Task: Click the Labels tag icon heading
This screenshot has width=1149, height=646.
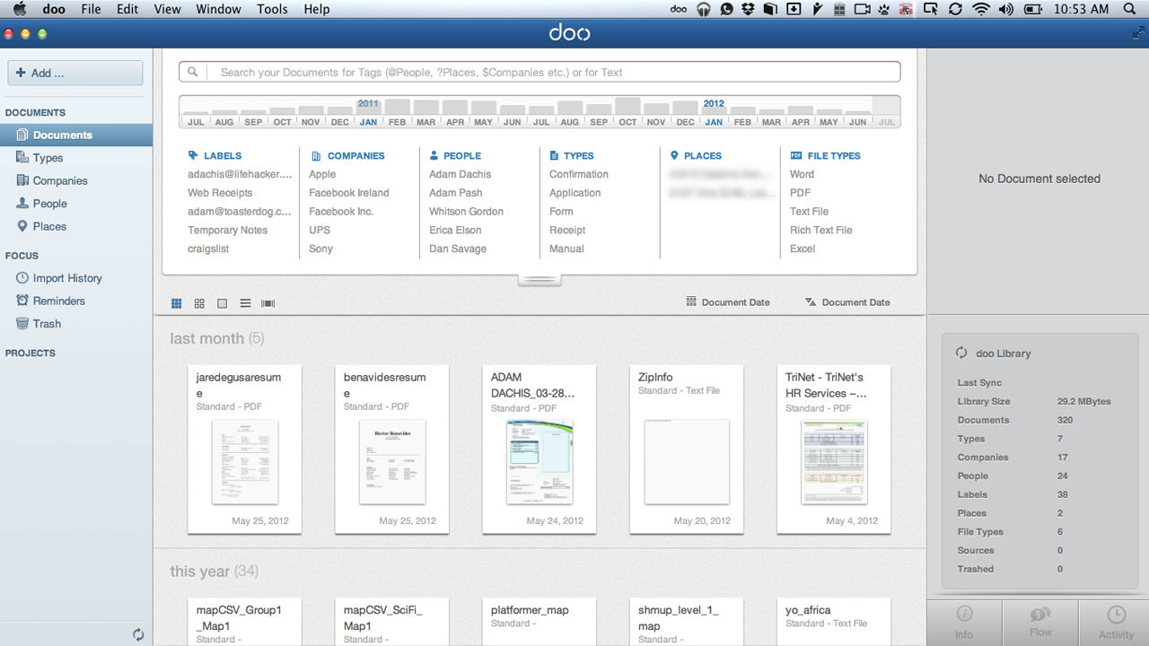Action: [x=193, y=155]
